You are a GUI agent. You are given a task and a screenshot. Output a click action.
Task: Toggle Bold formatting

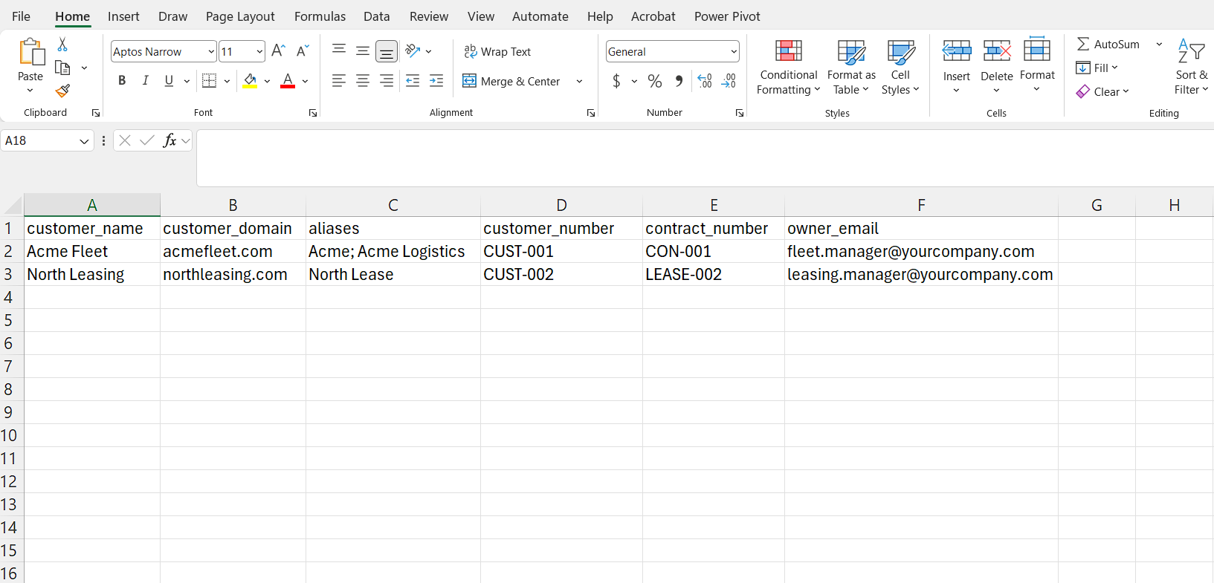point(122,81)
